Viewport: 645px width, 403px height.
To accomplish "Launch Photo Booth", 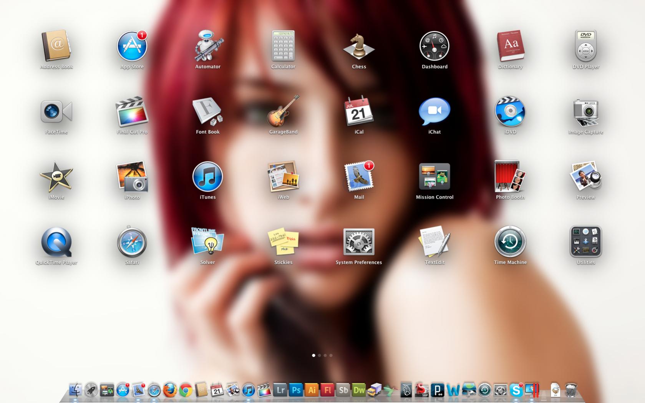I will click(510, 177).
